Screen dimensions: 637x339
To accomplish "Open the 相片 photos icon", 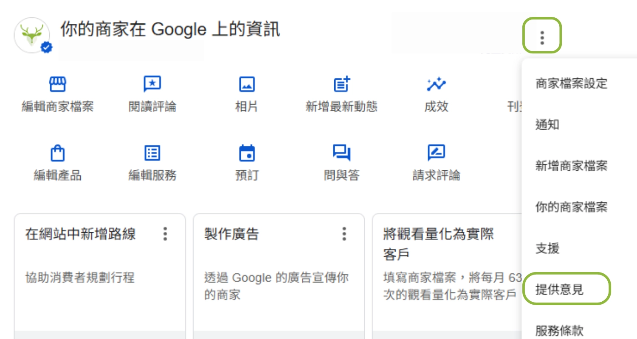I will [247, 85].
